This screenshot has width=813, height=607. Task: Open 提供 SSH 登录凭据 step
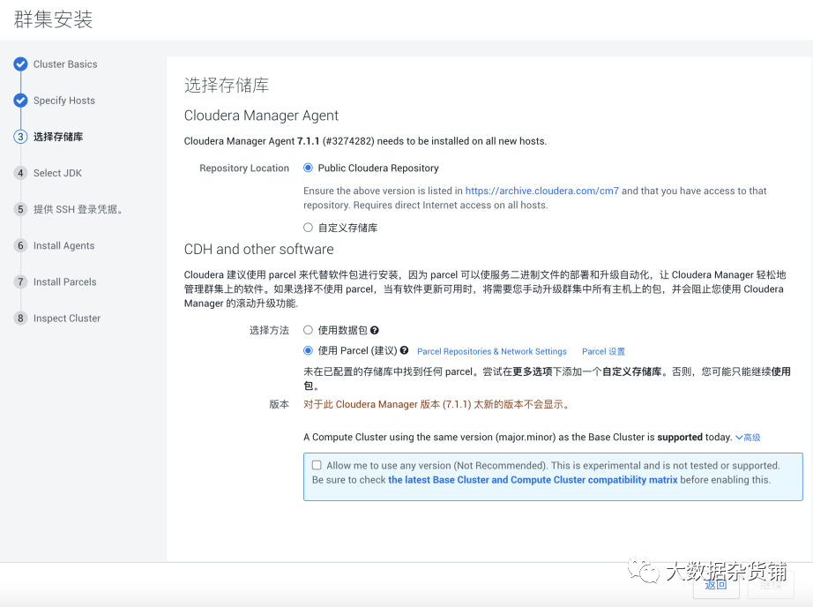pos(78,210)
